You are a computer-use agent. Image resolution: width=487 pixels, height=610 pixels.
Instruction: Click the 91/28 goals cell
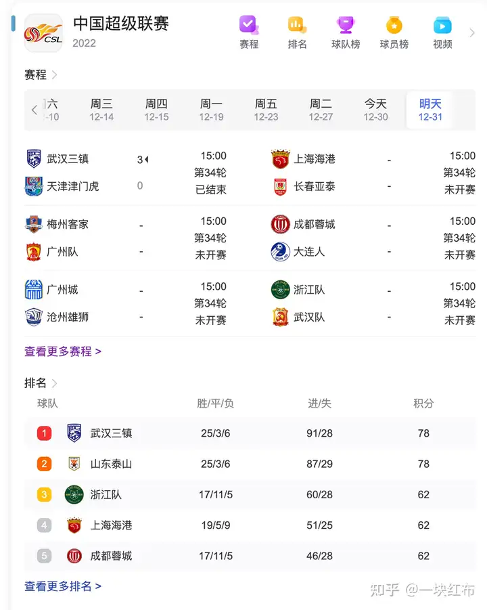point(319,433)
